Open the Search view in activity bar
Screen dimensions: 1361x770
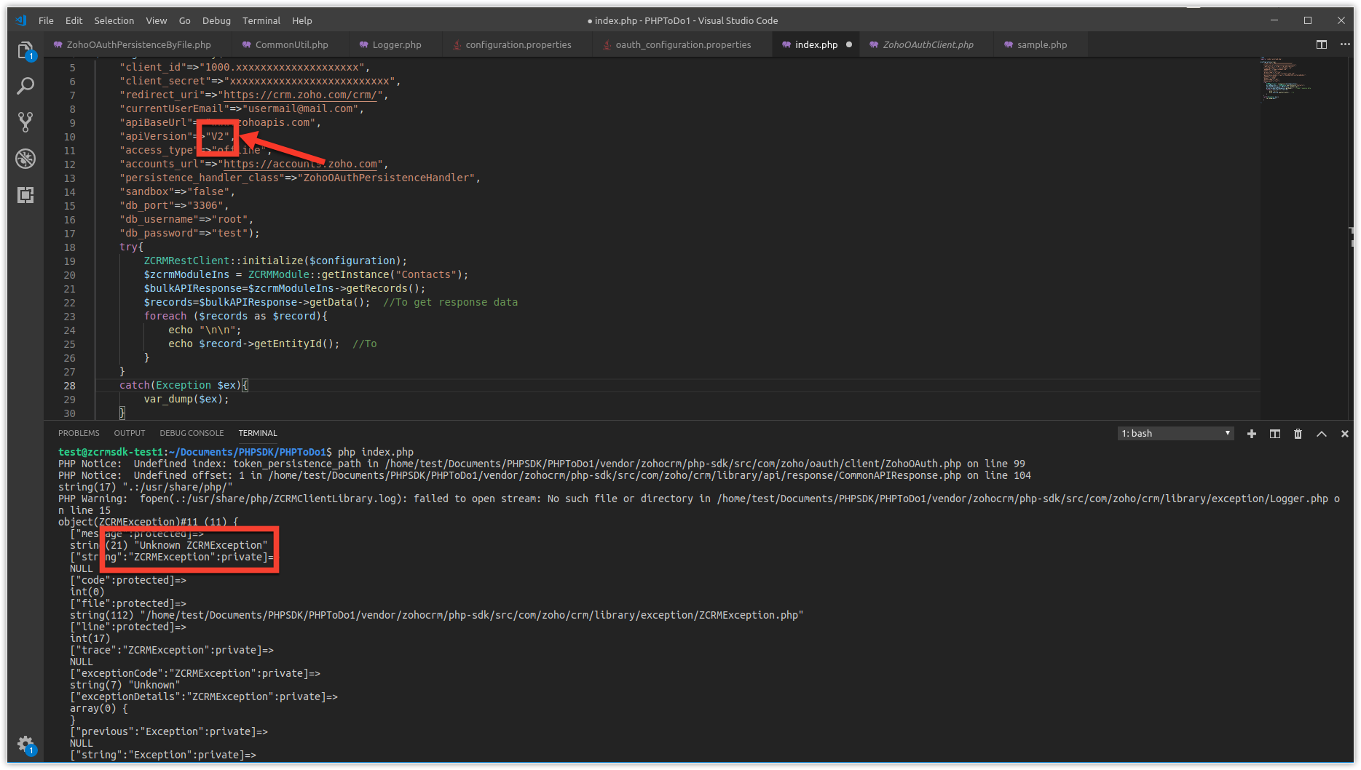point(25,86)
